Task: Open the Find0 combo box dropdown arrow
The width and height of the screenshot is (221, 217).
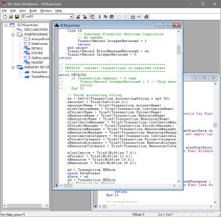Action: [72, 17]
